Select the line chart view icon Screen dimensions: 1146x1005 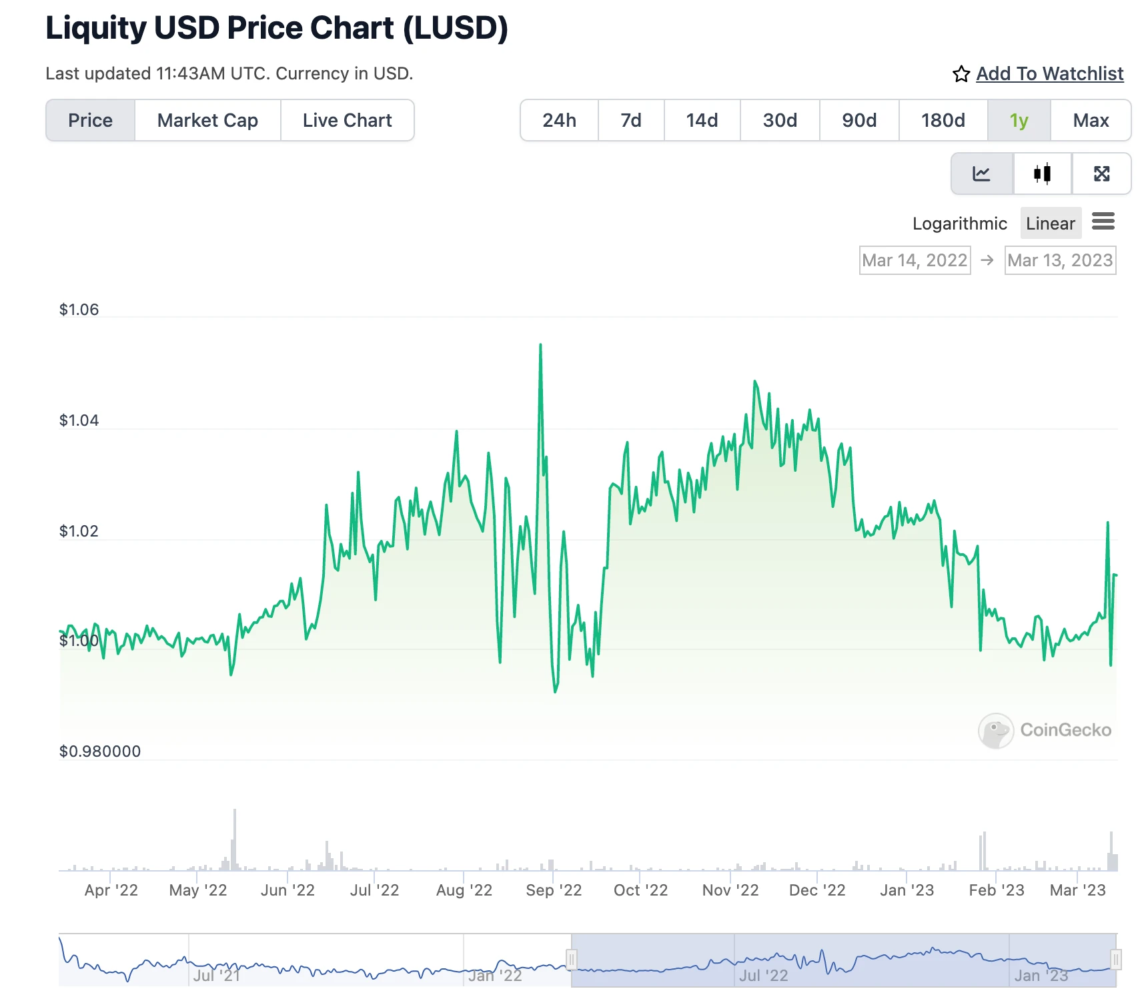(x=982, y=174)
